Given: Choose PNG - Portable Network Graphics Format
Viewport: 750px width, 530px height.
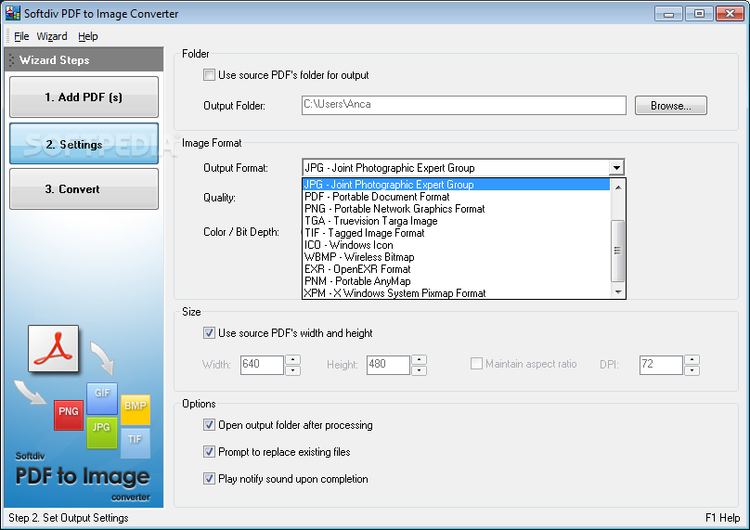Looking at the screenshot, I should [457, 209].
